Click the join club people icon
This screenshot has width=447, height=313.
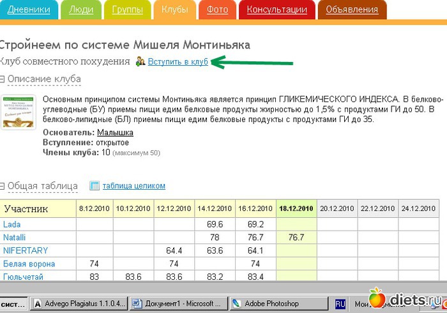click(x=140, y=62)
